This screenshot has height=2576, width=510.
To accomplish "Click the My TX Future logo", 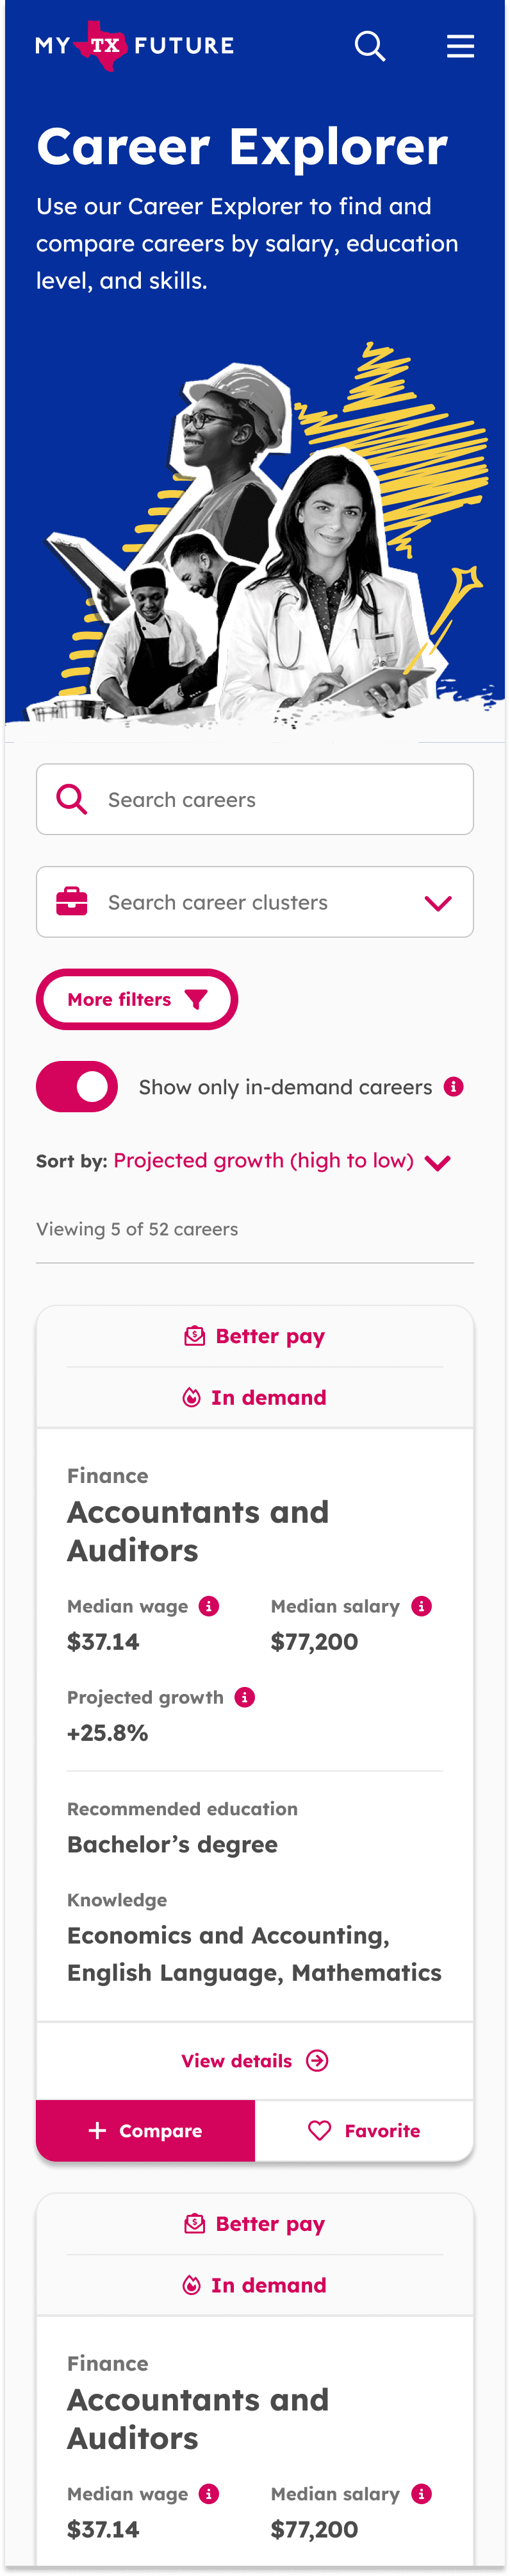I will point(135,45).
